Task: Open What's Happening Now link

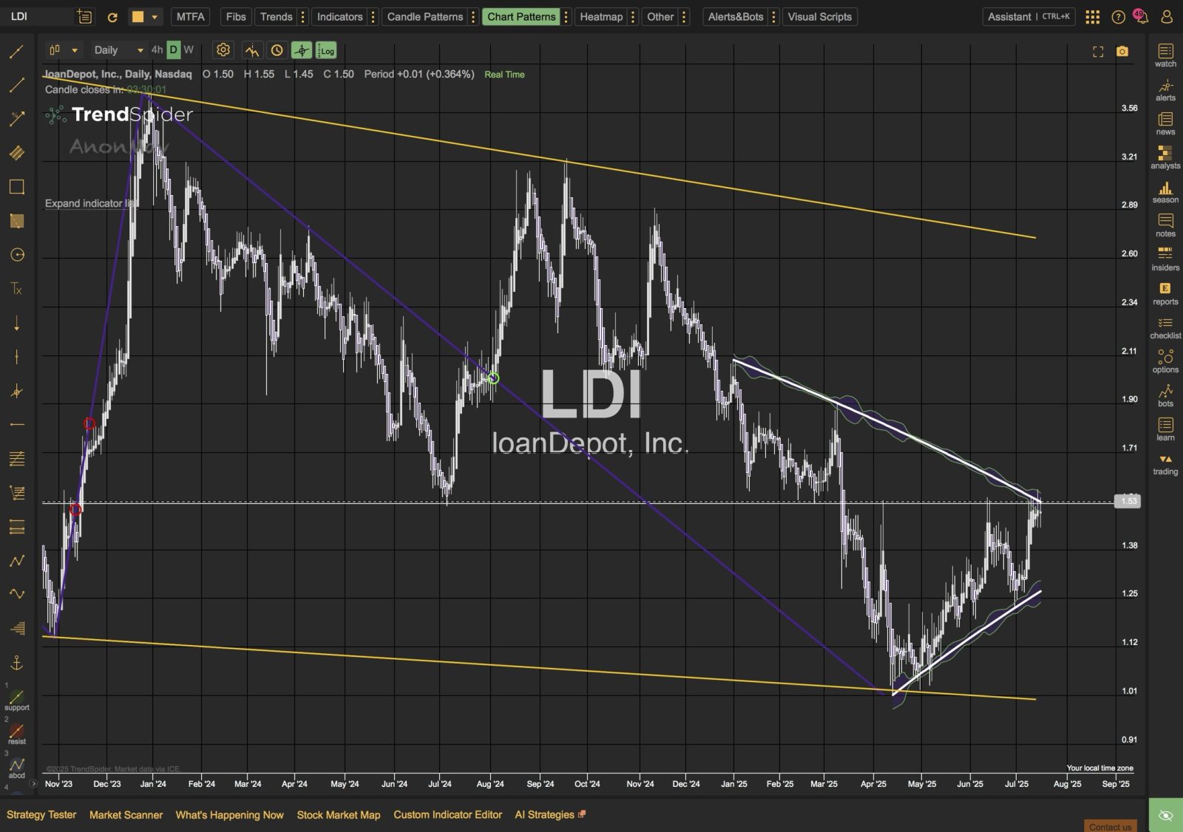Action: point(229,815)
